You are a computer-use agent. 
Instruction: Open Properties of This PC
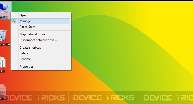[x=41, y=67]
